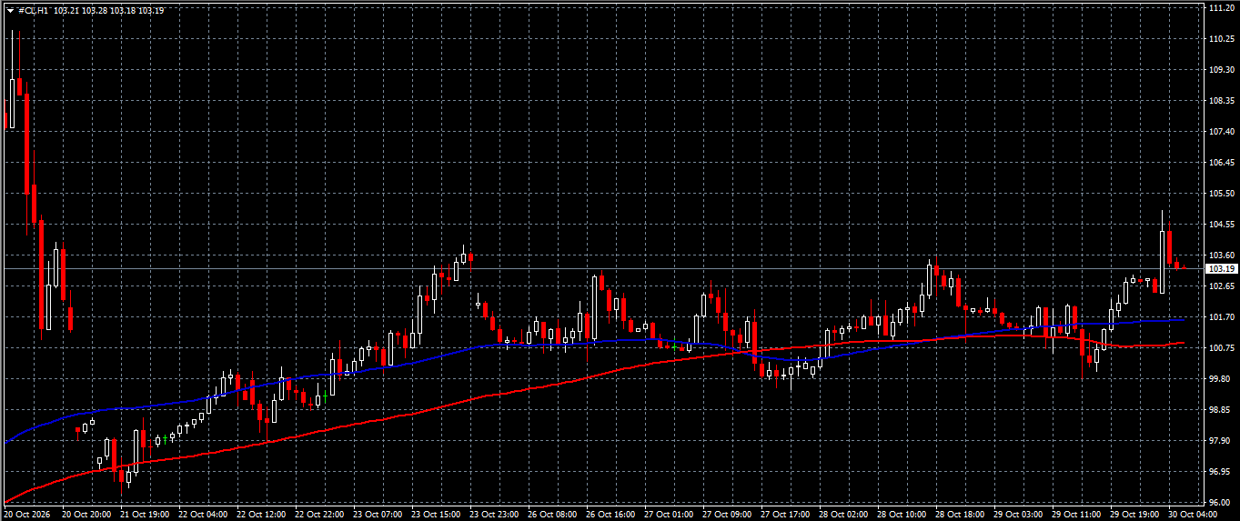Select the open price value 103.21
Image resolution: width=1240 pixels, height=521 pixels.
click(x=65, y=11)
